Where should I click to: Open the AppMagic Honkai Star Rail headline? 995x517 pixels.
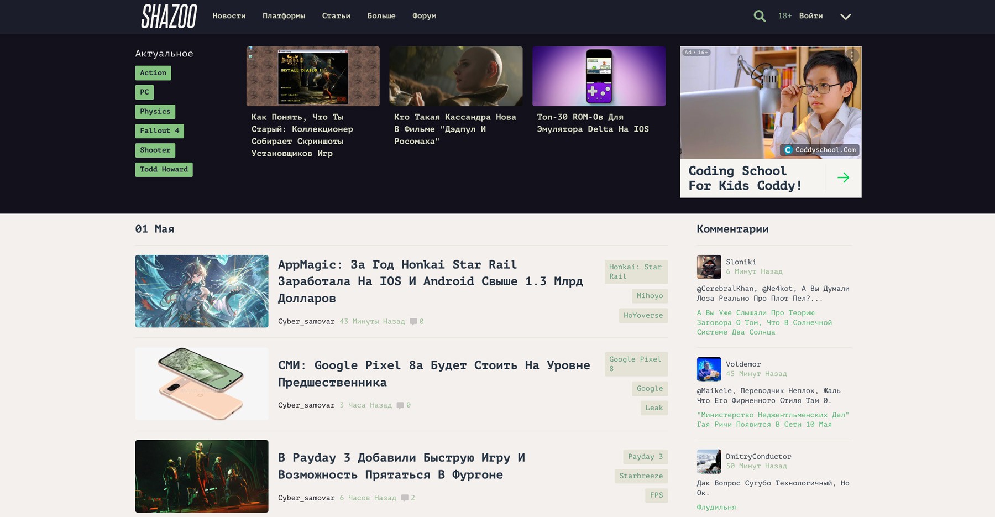[430, 281]
